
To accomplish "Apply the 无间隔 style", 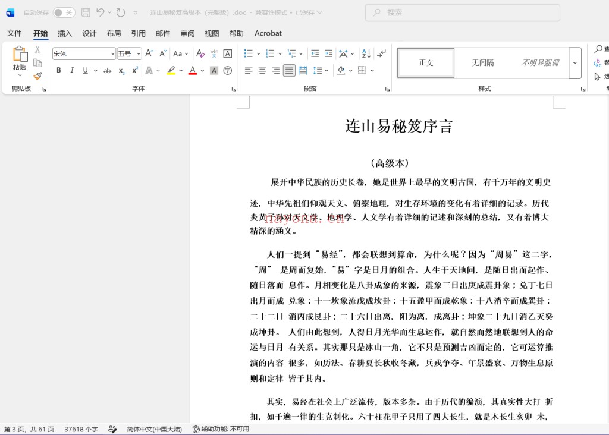I will click(483, 63).
